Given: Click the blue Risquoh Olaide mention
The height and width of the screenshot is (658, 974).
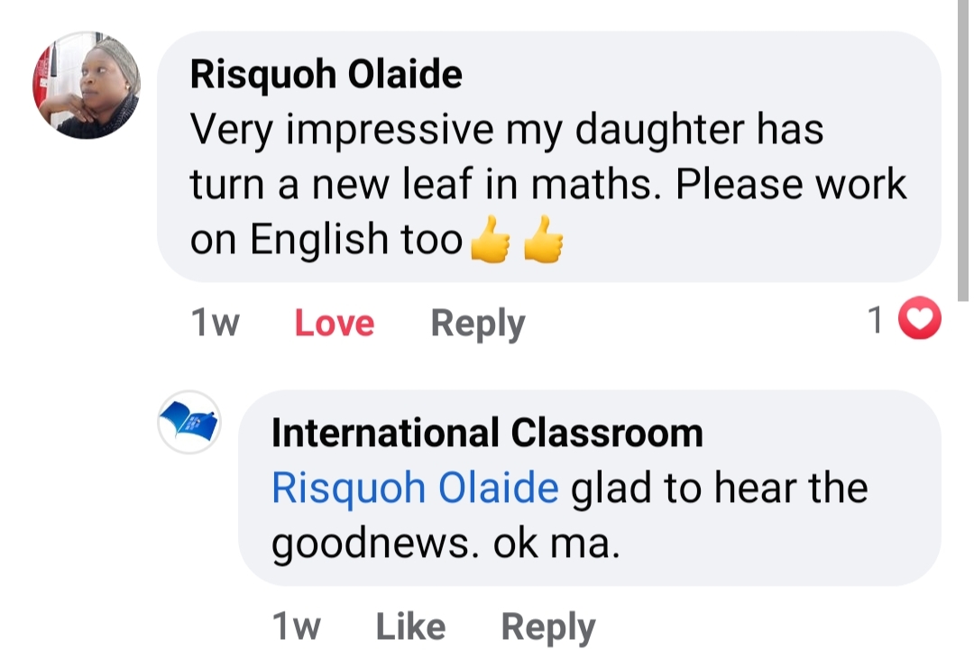Looking at the screenshot, I should [x=415, y=489].
